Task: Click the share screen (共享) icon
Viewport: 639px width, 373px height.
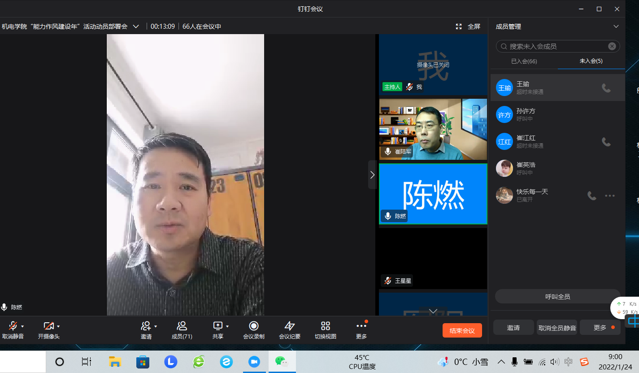Action: tap(217, 326)
